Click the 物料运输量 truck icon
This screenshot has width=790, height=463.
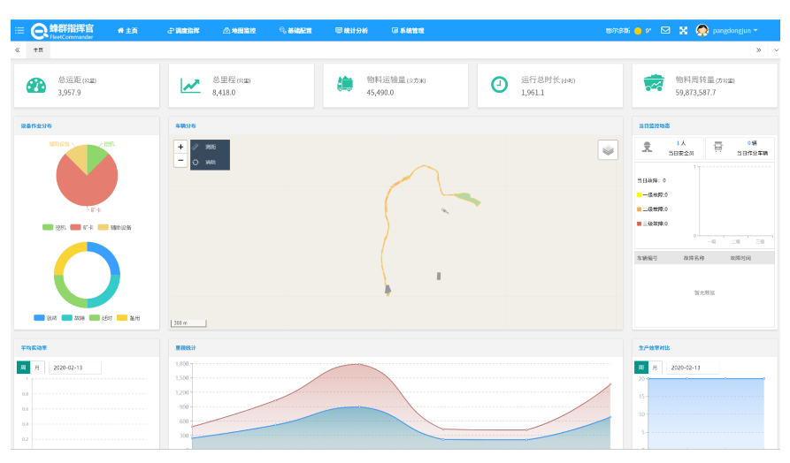(x=345, y=84)
